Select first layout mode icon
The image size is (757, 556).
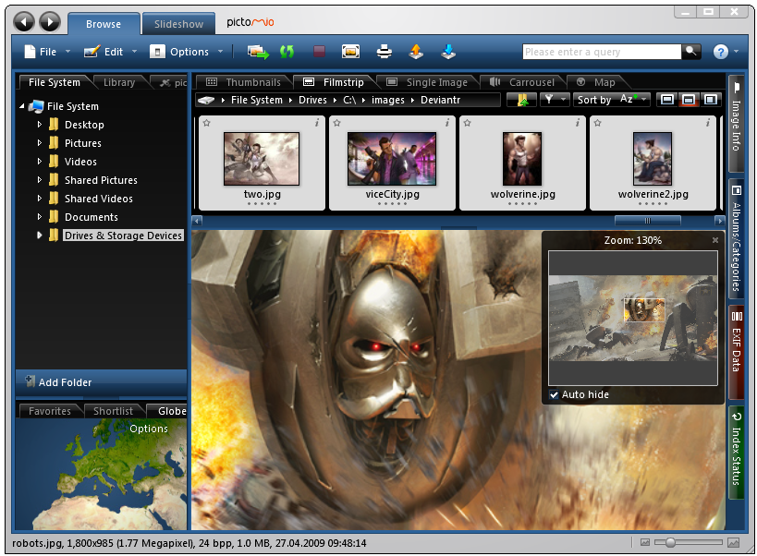667,100
